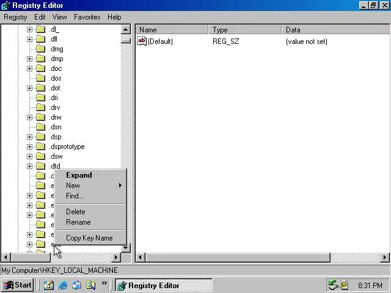This screenshot has height=293, width=391.
Task: Click the (value not set) data cell
Action: point(307,42)
